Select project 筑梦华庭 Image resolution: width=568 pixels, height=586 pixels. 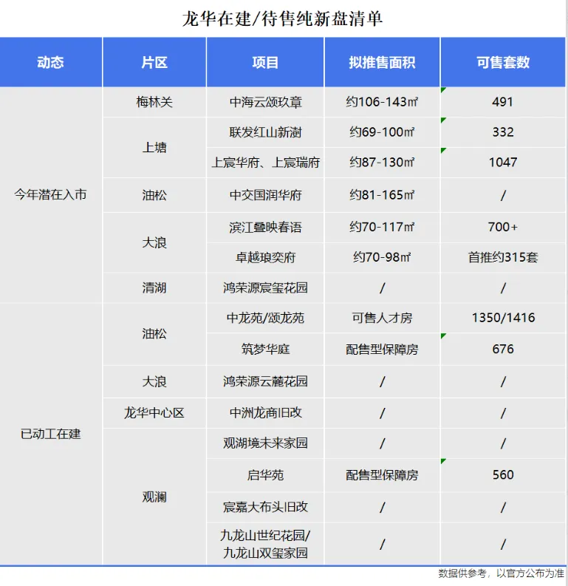click(265, 349)
